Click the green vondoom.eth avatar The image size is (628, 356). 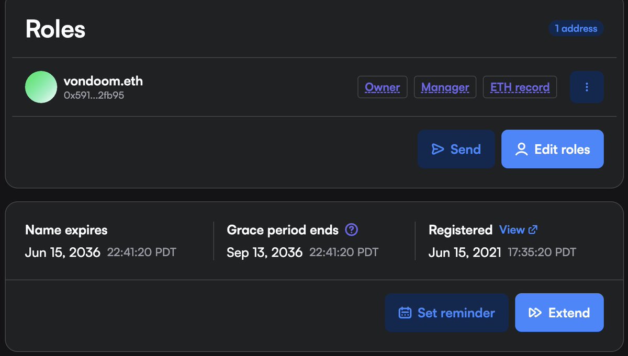coord(41,87)
